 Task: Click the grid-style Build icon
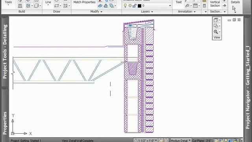click(x=20, y=6)
